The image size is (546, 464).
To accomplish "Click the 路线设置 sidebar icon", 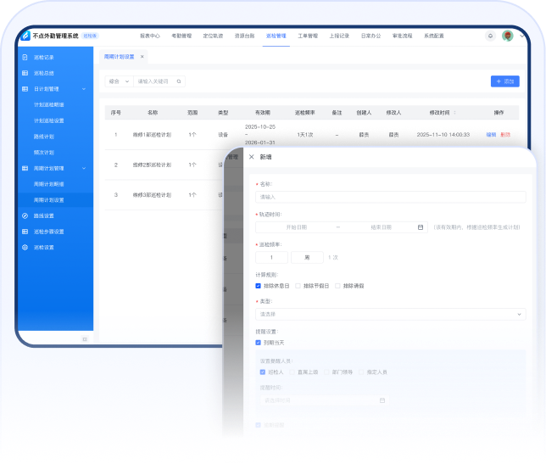I will click(x=25, y=215).
